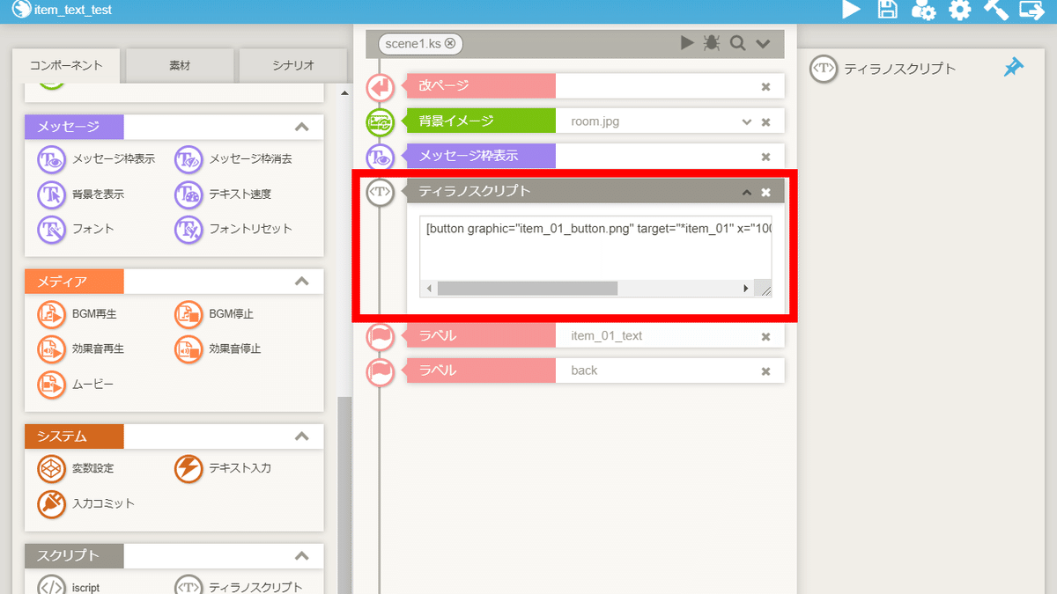The height and width of the screenshot is (594, 1057).
Task: Select the 効果音停止 component
Action: point(218,349)
